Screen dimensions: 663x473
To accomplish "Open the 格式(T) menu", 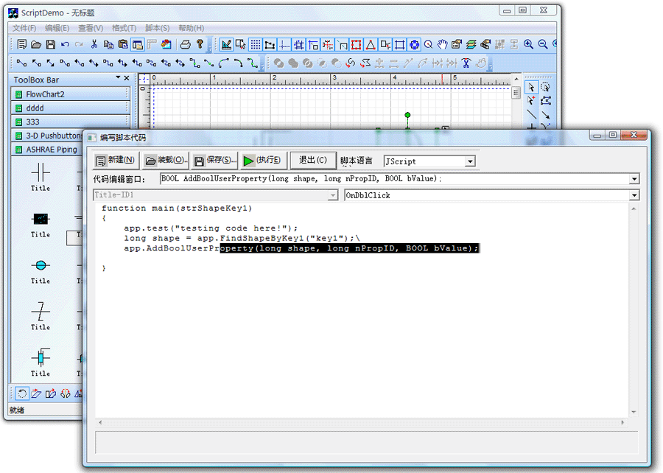I will click(124, 28).
